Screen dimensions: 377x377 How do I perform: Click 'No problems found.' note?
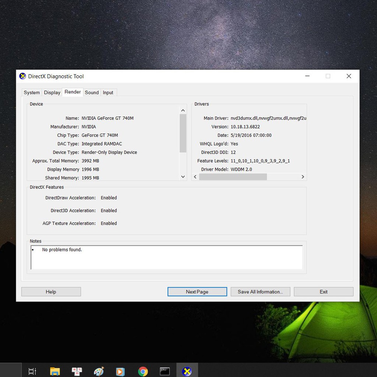tap(62, 250)
